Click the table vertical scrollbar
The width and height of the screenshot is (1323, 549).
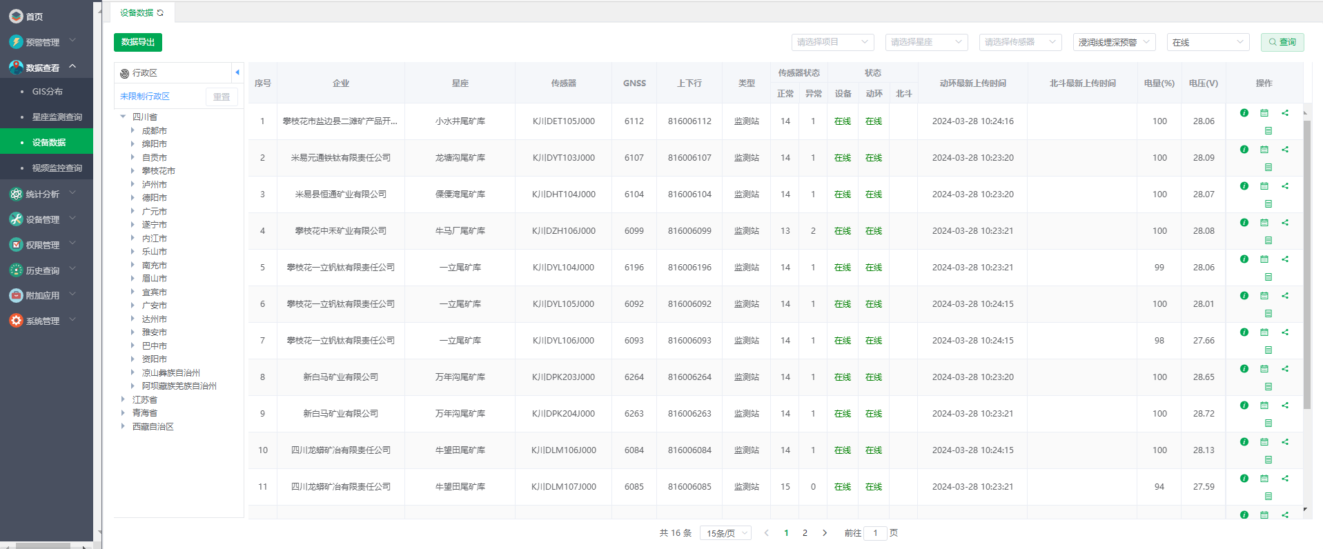pyautogui.click(x=1306, y=265)
